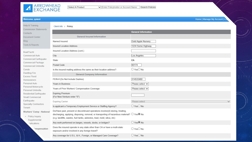Edit the City field
This screenshot has width=252, height=142.
click(x=144, y=55)
